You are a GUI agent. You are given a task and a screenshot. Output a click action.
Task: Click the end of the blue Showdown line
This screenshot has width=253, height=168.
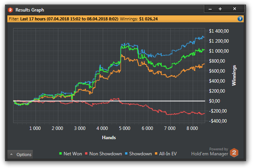204,37
